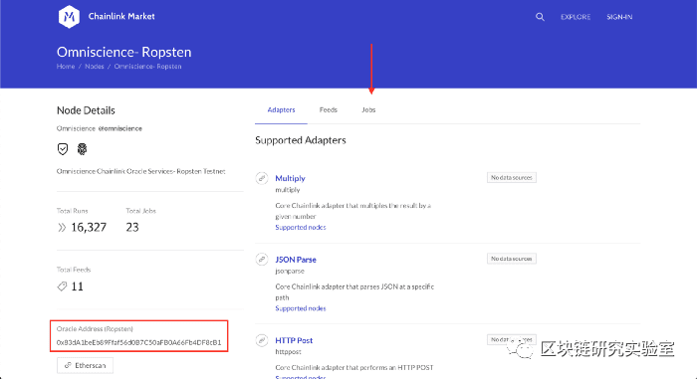697x379 pixels.
Task: Click the Supported Adapters heading
Action: click(301, 140)
